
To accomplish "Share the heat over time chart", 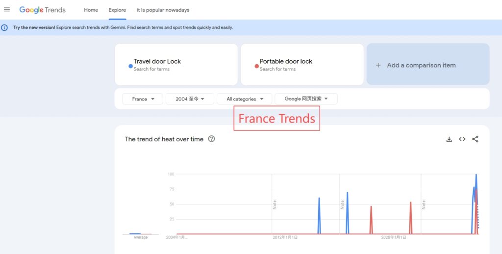I will [x=475, y=139].
